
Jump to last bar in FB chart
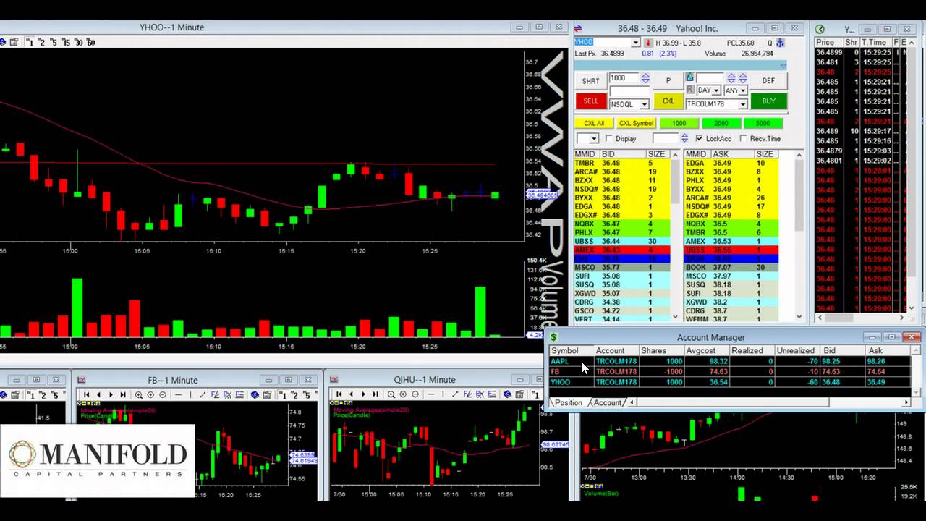(x=123, y=394)
